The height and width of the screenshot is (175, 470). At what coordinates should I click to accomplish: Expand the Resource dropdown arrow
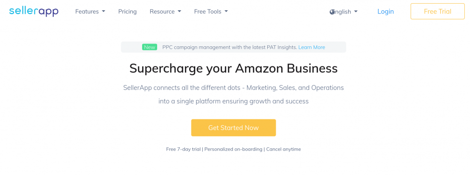[x=179, y=11]
